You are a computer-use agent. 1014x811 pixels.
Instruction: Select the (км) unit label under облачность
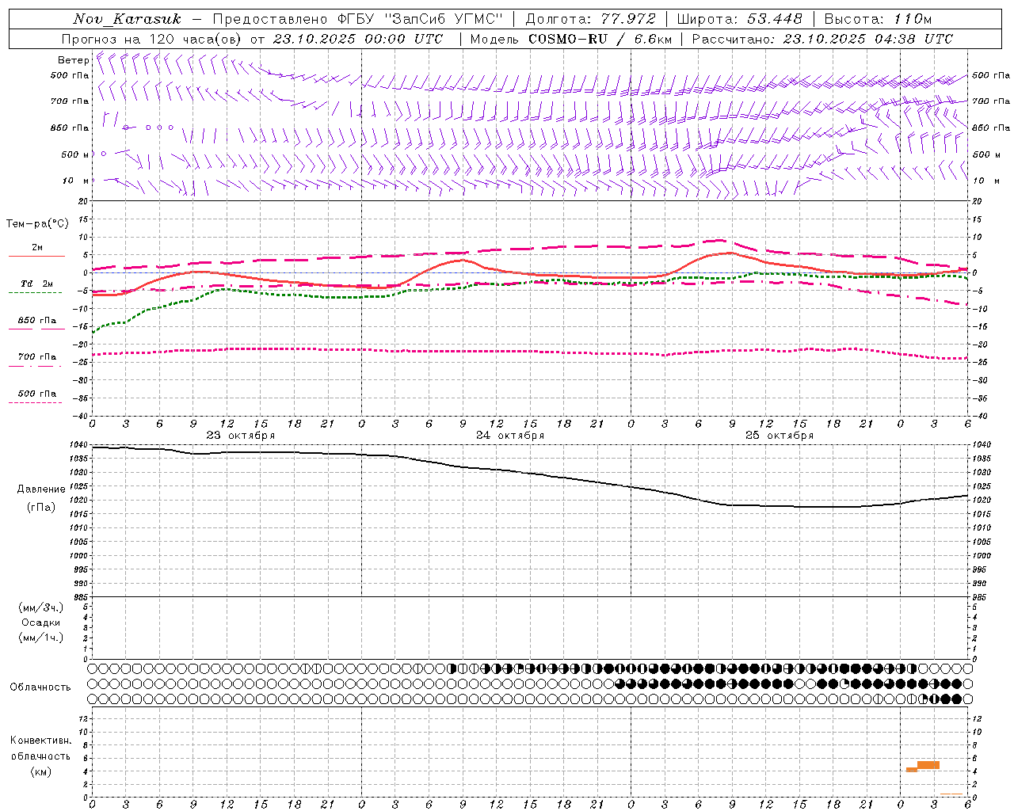[41, 771]
